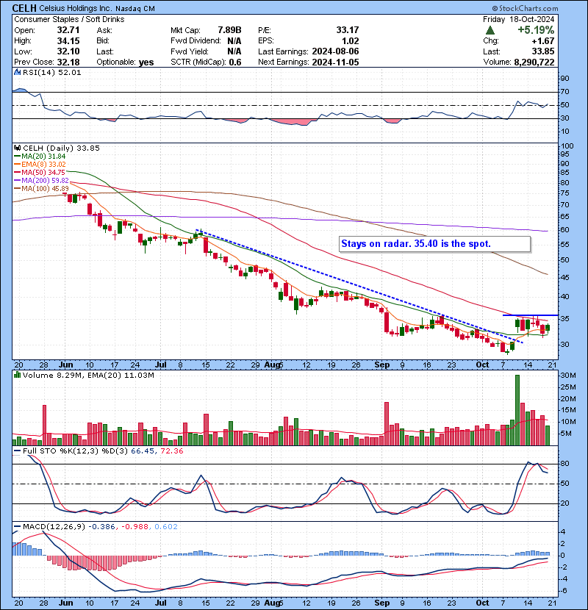Click the 'RSI(14) 52.01' label

51,72
